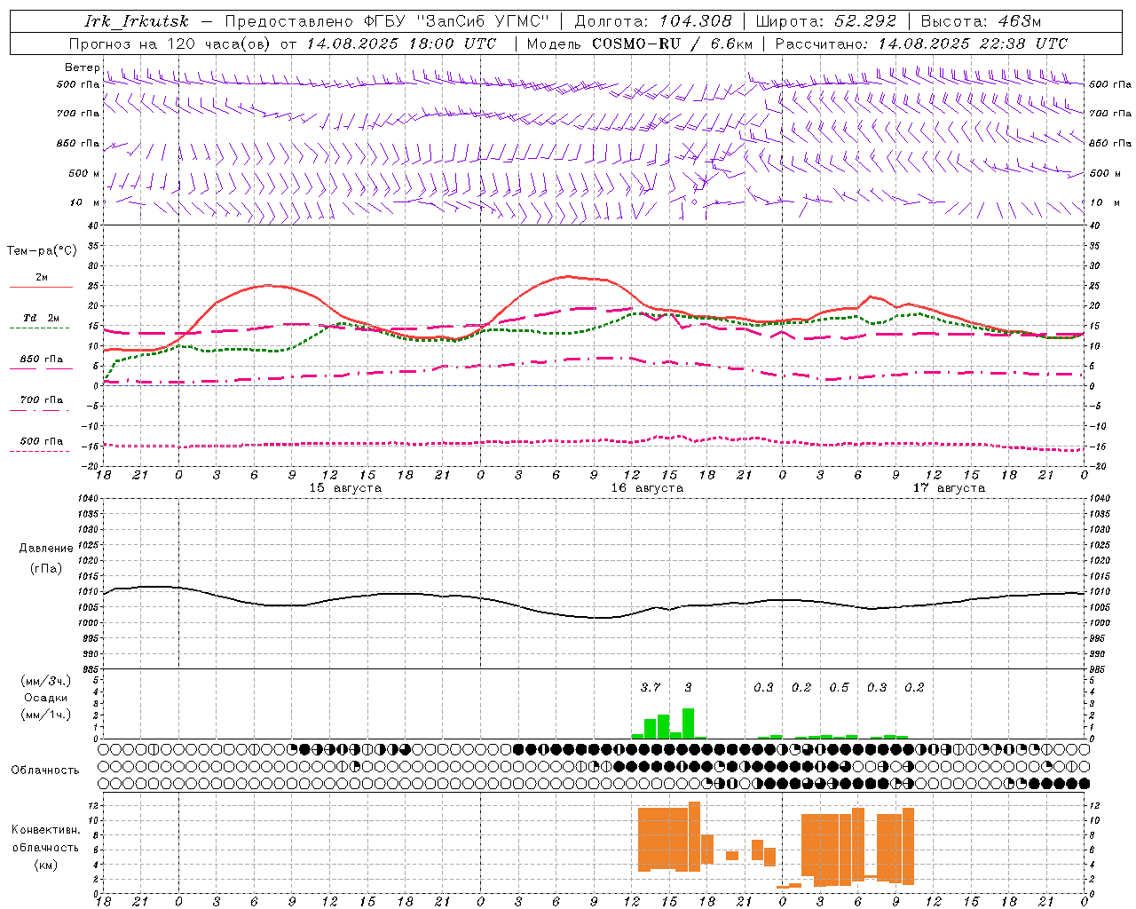Click the longitude value 104.308
Screen dimensions: 1136x909
695,21
